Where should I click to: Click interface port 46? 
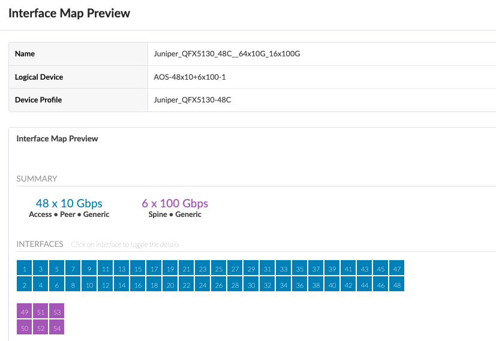click(381, 284)
